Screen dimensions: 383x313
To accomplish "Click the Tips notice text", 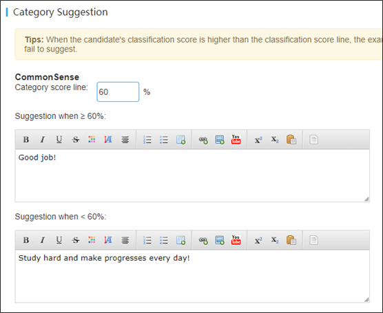I will [x=203, y=44].
